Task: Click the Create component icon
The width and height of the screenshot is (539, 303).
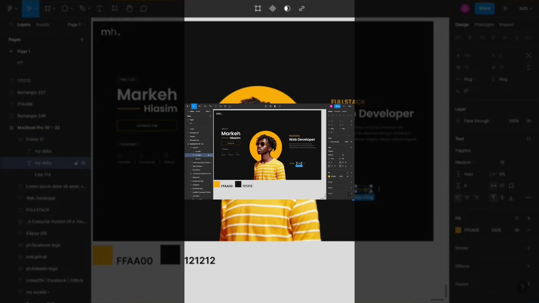Action: [272, 8]
